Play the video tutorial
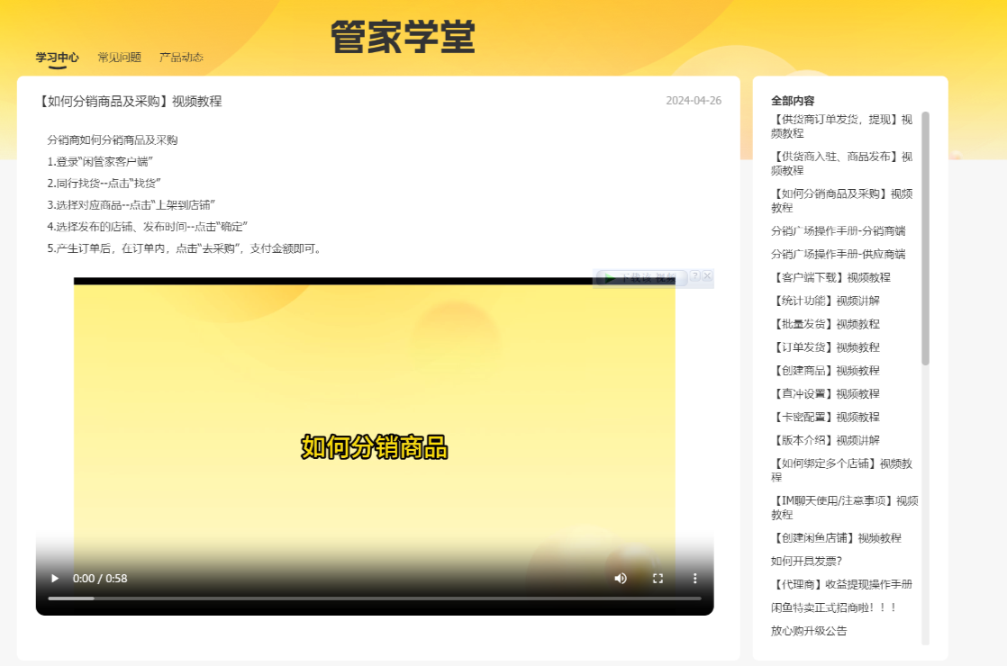1007x666 pixels. pyautogui.click(x=55, y=578)
